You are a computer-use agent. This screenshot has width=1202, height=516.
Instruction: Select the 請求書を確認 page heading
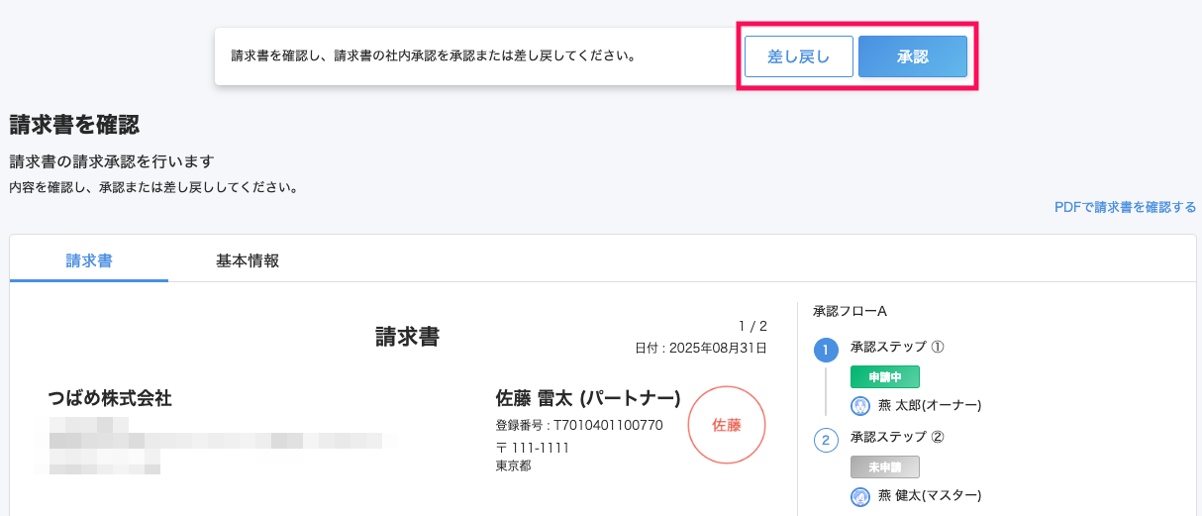[74, 125]
